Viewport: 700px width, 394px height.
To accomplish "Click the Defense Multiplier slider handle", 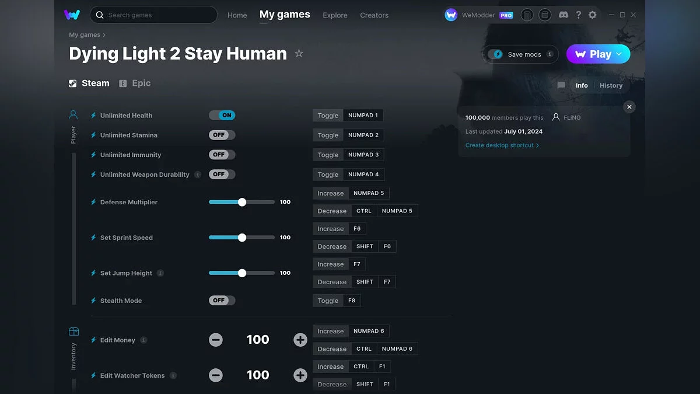I will coord(242,202).
